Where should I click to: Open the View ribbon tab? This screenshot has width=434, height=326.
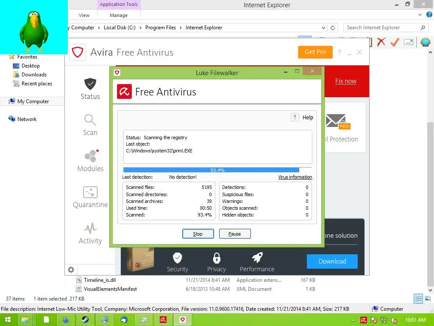84,15
